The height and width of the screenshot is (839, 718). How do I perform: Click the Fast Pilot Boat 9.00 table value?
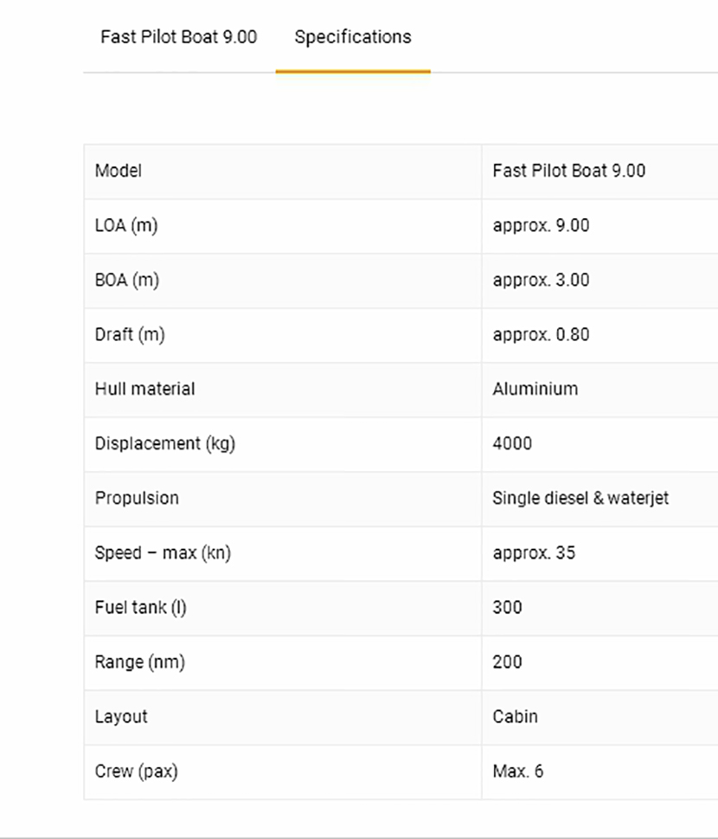568,171
